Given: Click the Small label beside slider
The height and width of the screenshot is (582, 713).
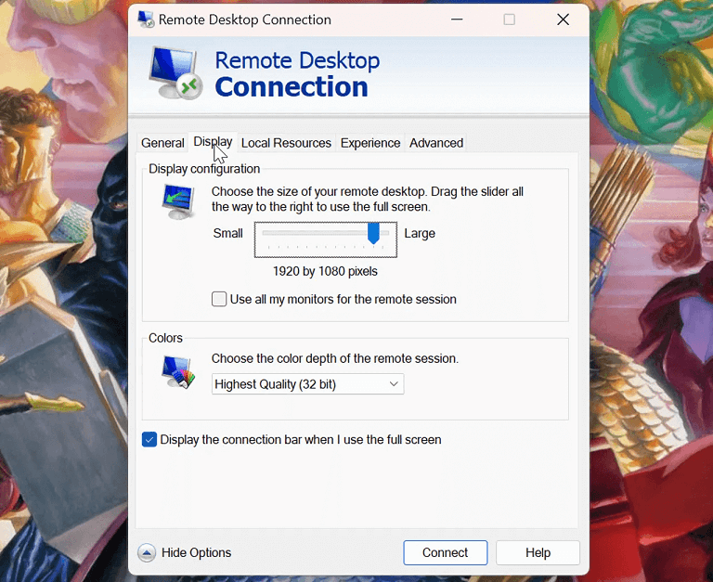Looking at the screenshot, I should point(227,233).
